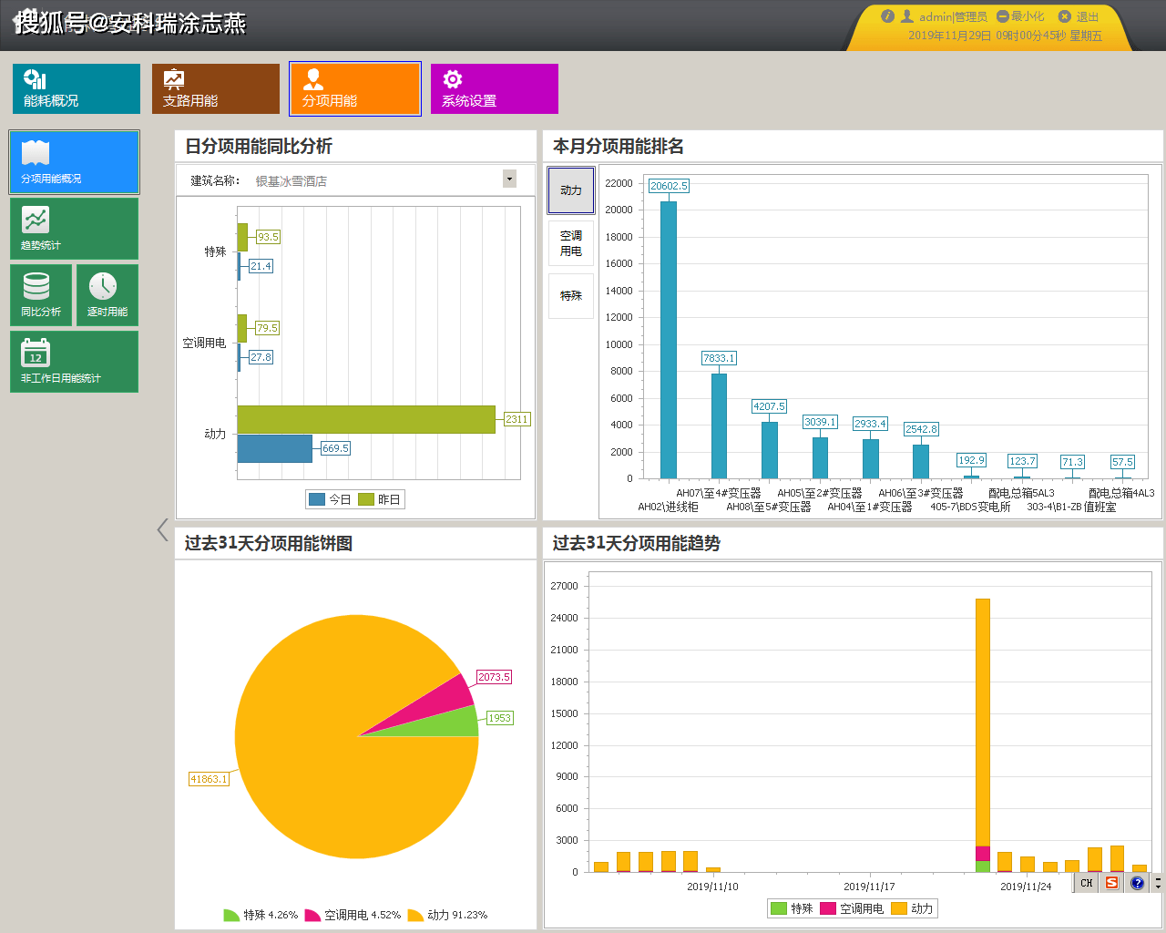Screen dimensions: 1166x933
Task: Click the 41863.1 pie slice label
Action: [209, 779]
